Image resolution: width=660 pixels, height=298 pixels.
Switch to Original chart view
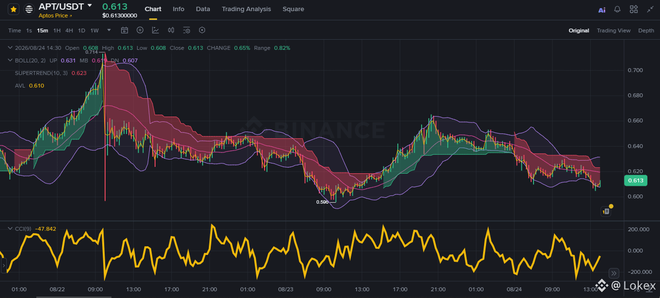(x=579, y=30)
